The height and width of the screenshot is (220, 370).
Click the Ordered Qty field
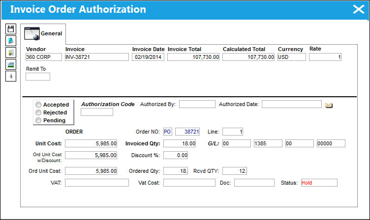pos(176,171)
